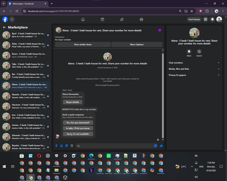This screenshot has width=227, height=181.
Task: Open Shearle's conversation in Marketplace list
Action: pos(25,96)
